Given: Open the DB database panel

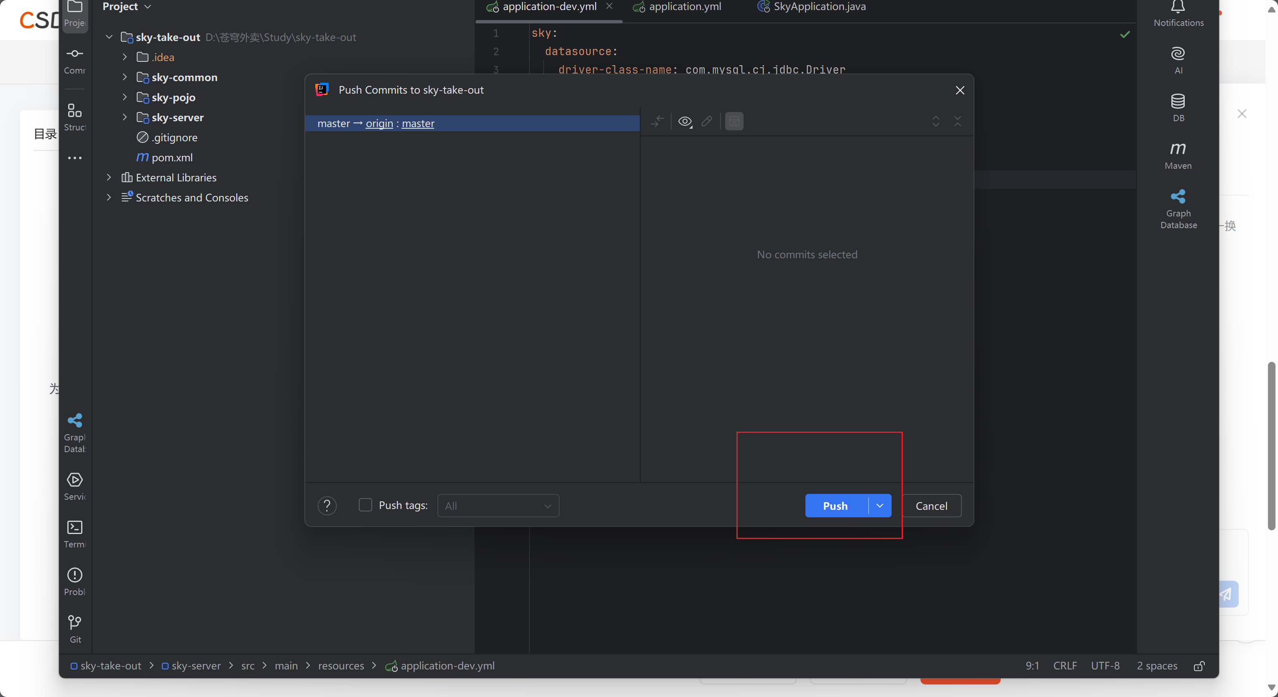Looking at the screenshot, I should pyautogui.click(x=1178, y=106).
